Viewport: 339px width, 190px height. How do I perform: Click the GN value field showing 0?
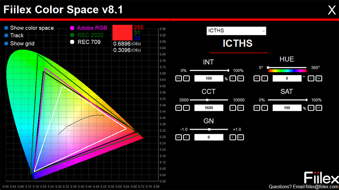click(209, 137)
